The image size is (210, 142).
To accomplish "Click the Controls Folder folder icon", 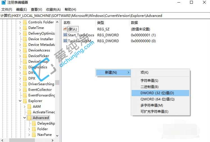I will (x=25, y=22).
